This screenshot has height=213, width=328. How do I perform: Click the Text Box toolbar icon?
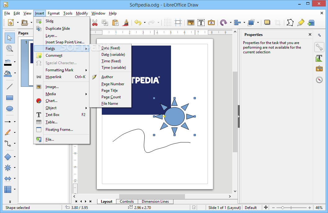point(201,23)
